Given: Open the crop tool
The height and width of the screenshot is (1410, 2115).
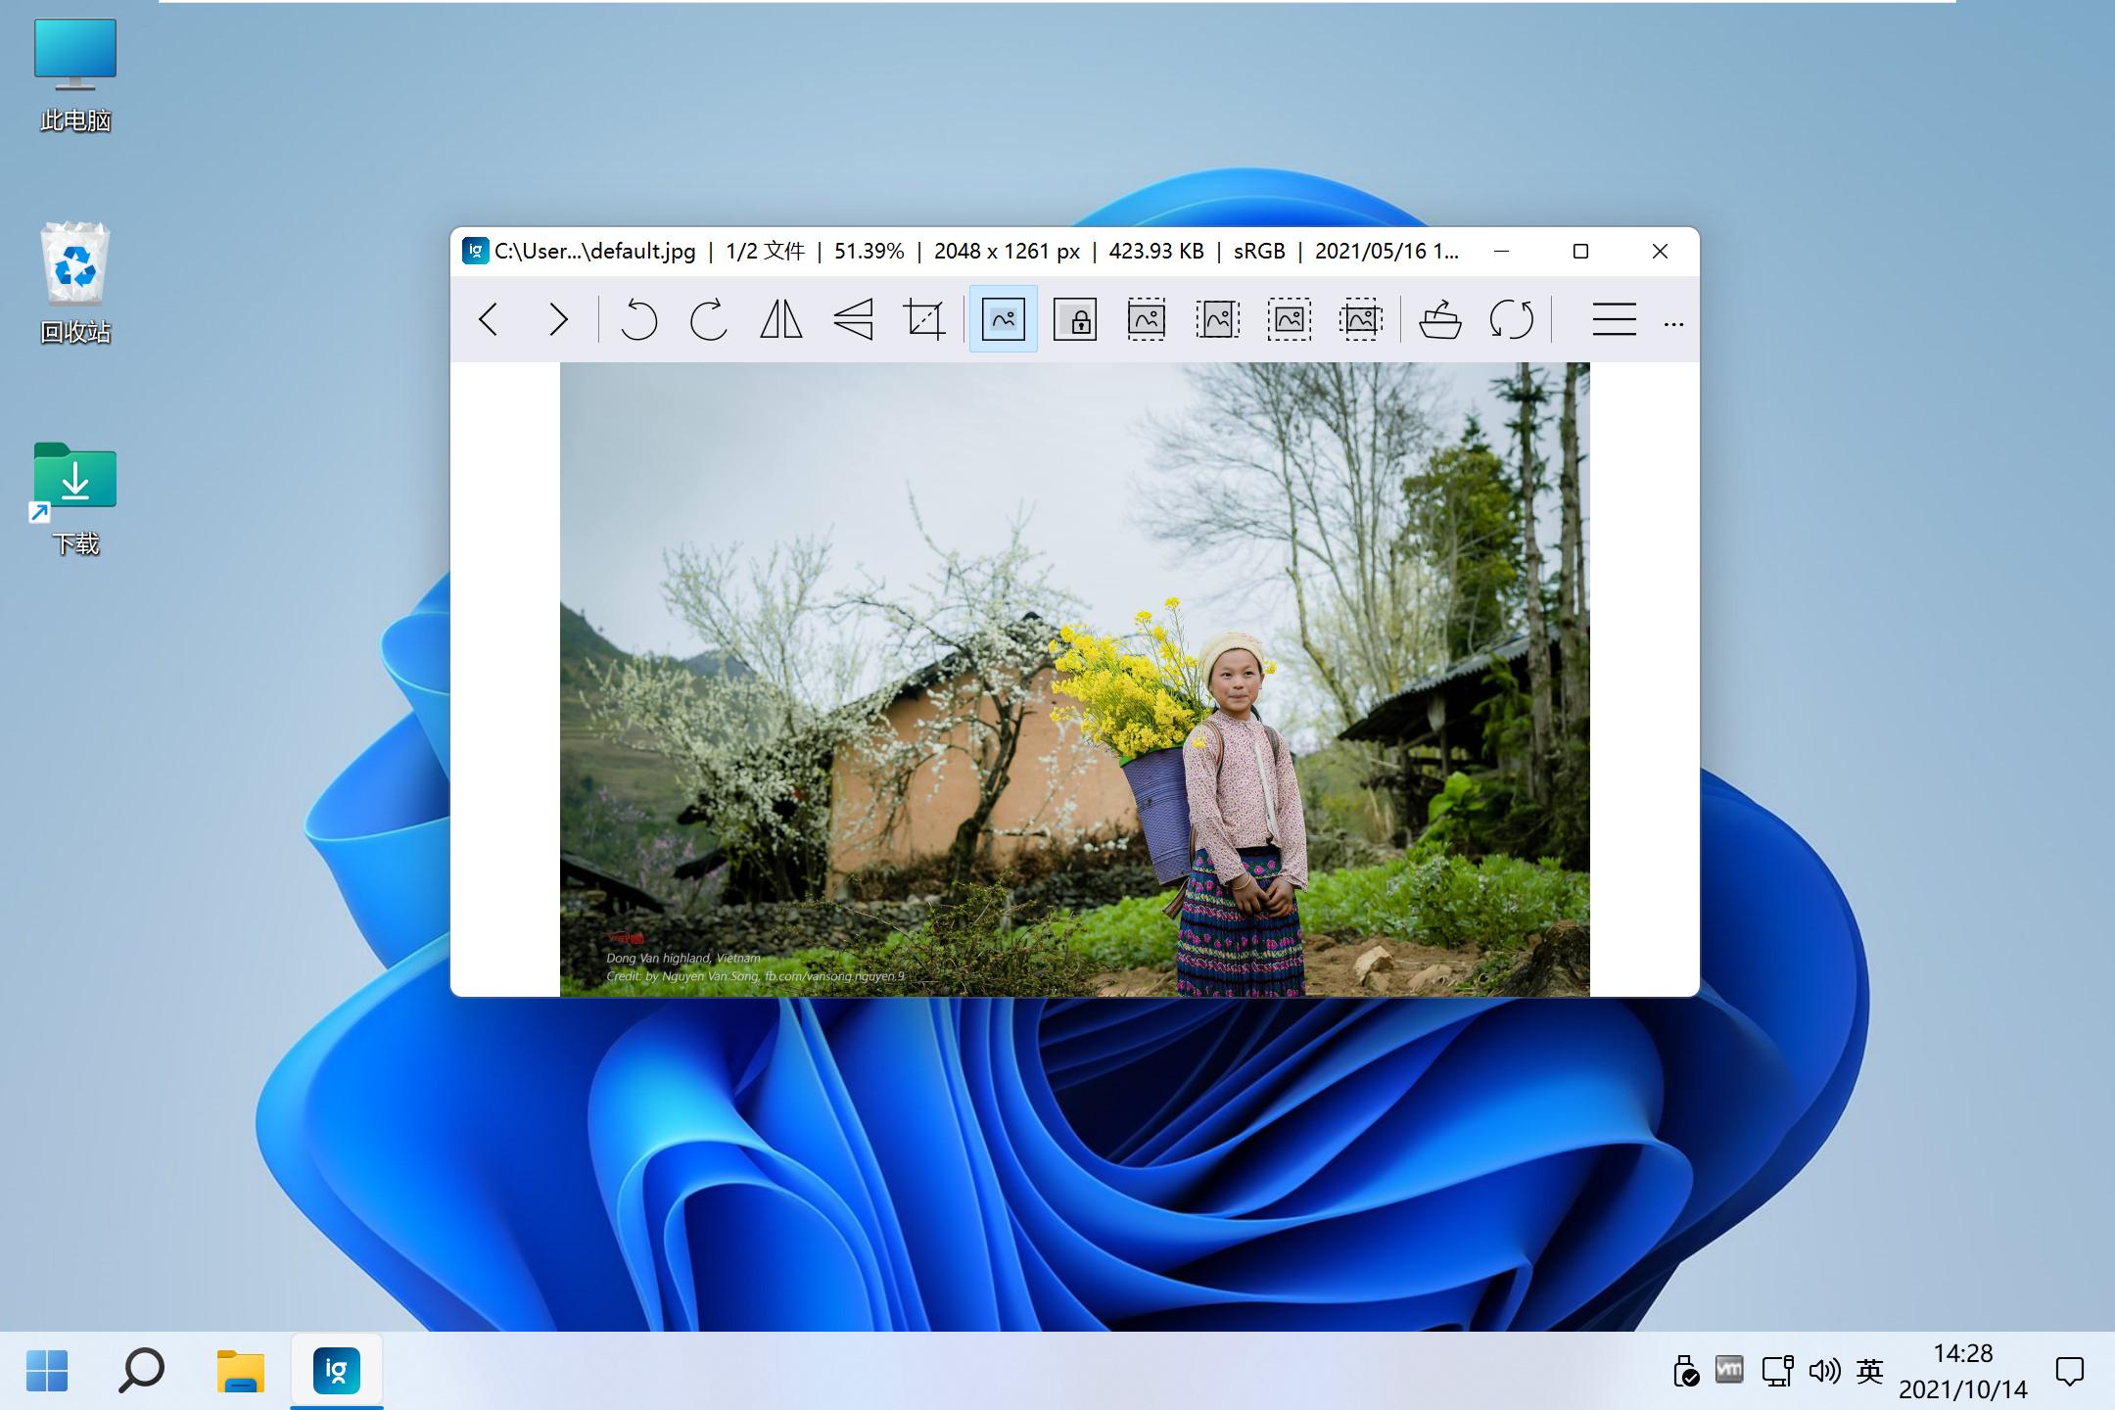Looking at the screenshot, I should (x=923, y=319).
